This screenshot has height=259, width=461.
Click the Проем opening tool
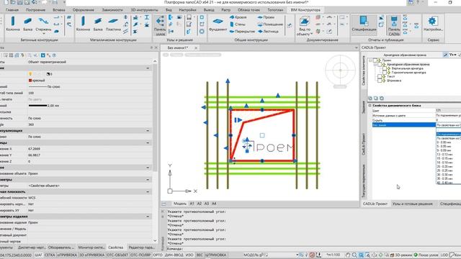tap(266, 17)
